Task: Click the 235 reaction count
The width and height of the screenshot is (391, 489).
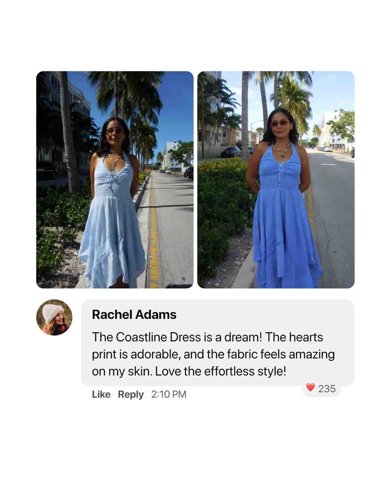Action: tap(327, 389)
